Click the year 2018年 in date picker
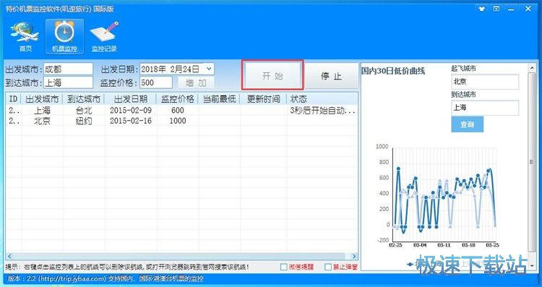Image resolution: width=542 pixels, height=287 pixels. tap(154, 69)
